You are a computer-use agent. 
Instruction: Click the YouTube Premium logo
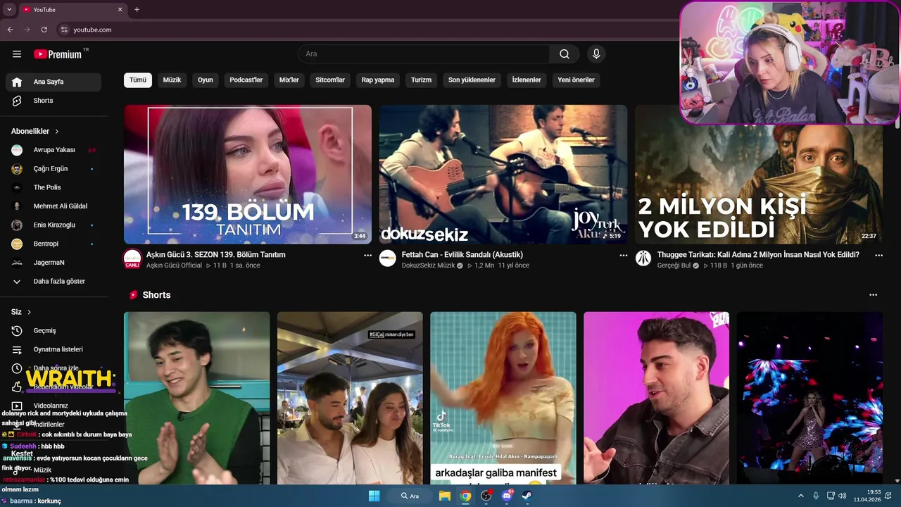click(59, 54)
